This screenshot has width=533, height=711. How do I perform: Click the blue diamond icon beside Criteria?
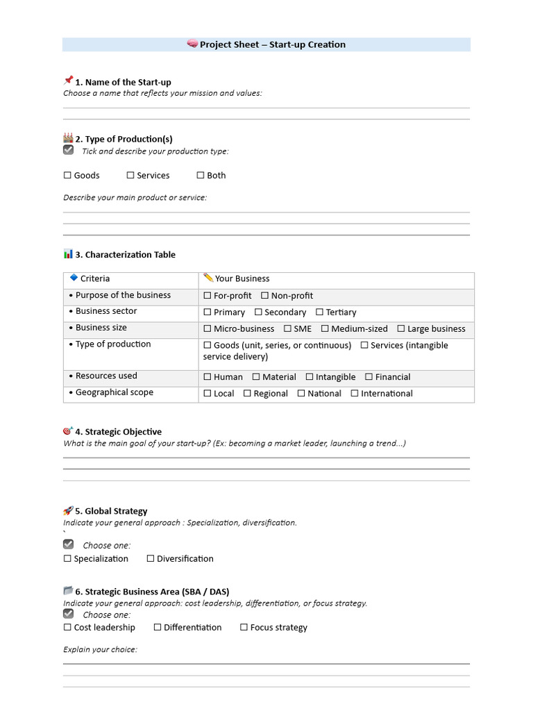coord(74,278)
